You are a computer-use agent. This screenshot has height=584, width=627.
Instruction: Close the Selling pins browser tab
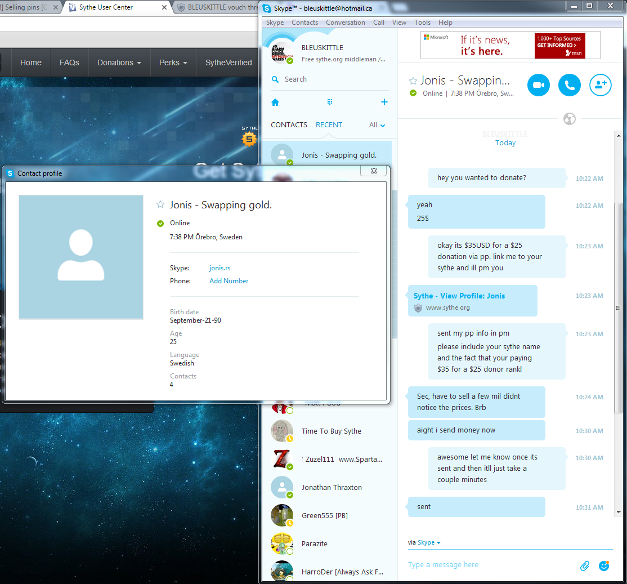pos(56,7)
